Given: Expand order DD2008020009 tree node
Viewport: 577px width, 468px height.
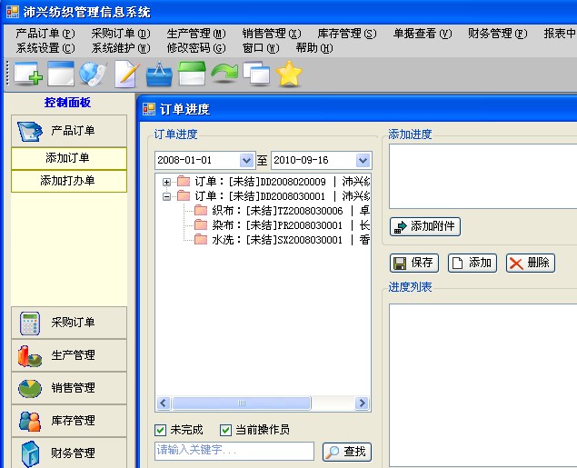Looking at the screenshot, I should click(x=166, y=182).
